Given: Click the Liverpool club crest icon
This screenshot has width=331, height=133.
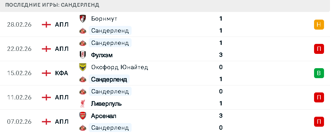Looking at the screenshot, I should [x=82, y=103].
